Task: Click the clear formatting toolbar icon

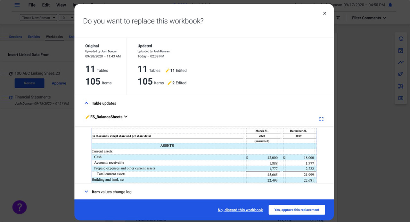Action: 338,18
